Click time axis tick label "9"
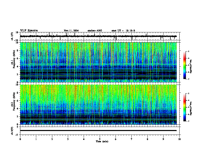 pos(163,139)
